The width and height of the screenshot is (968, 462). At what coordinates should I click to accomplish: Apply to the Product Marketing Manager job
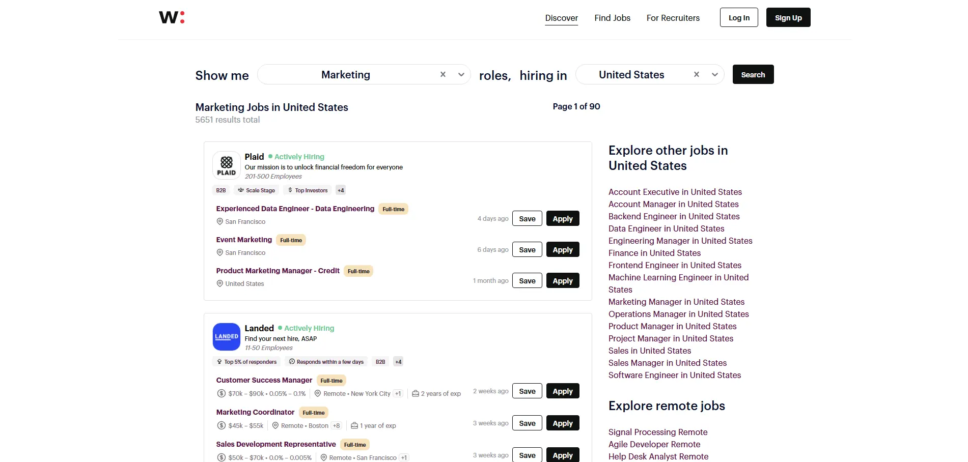pyautogui.click(x=563, y=280)
